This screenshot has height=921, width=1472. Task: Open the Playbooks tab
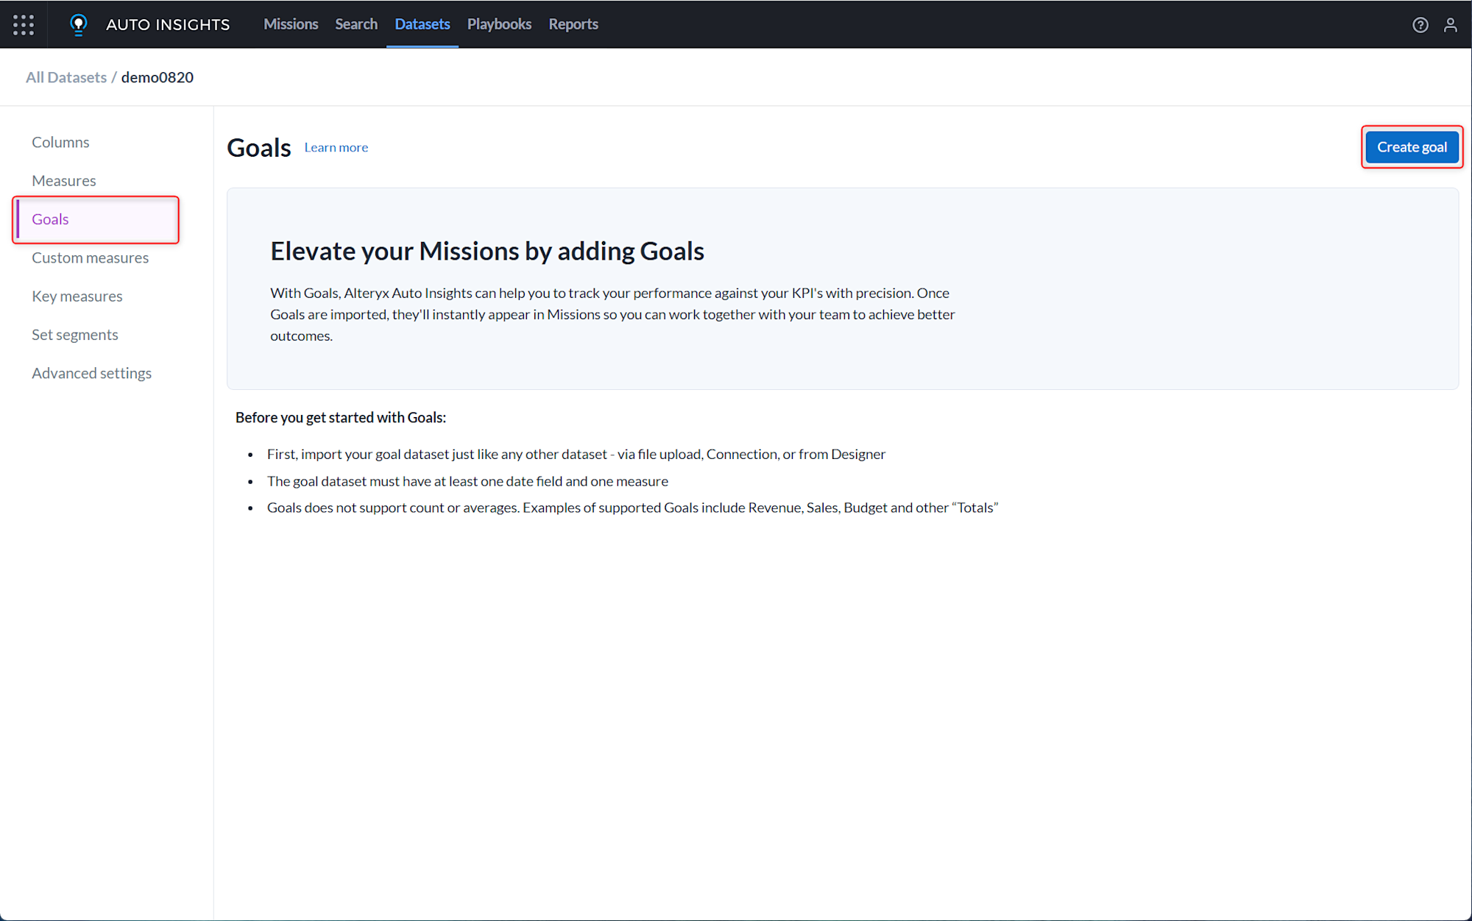[x=499, y=24]
